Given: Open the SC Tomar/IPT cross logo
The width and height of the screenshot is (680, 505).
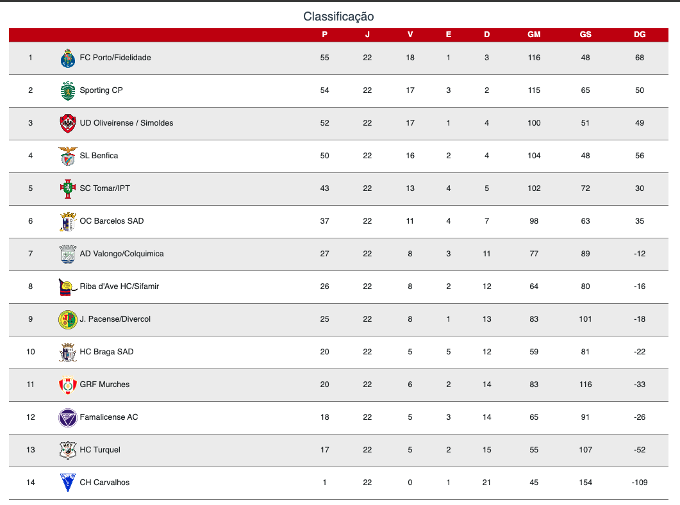Looking at the screenshot, I should (68, 188).
